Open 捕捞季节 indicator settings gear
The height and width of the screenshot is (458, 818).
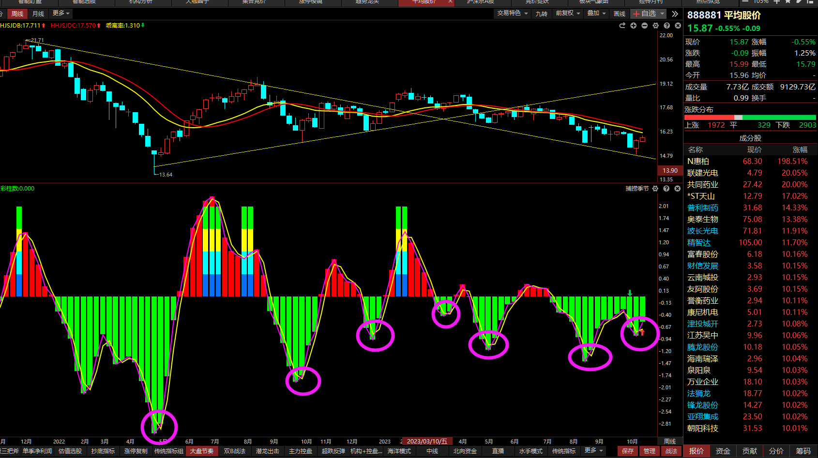[x=655, y=189]
